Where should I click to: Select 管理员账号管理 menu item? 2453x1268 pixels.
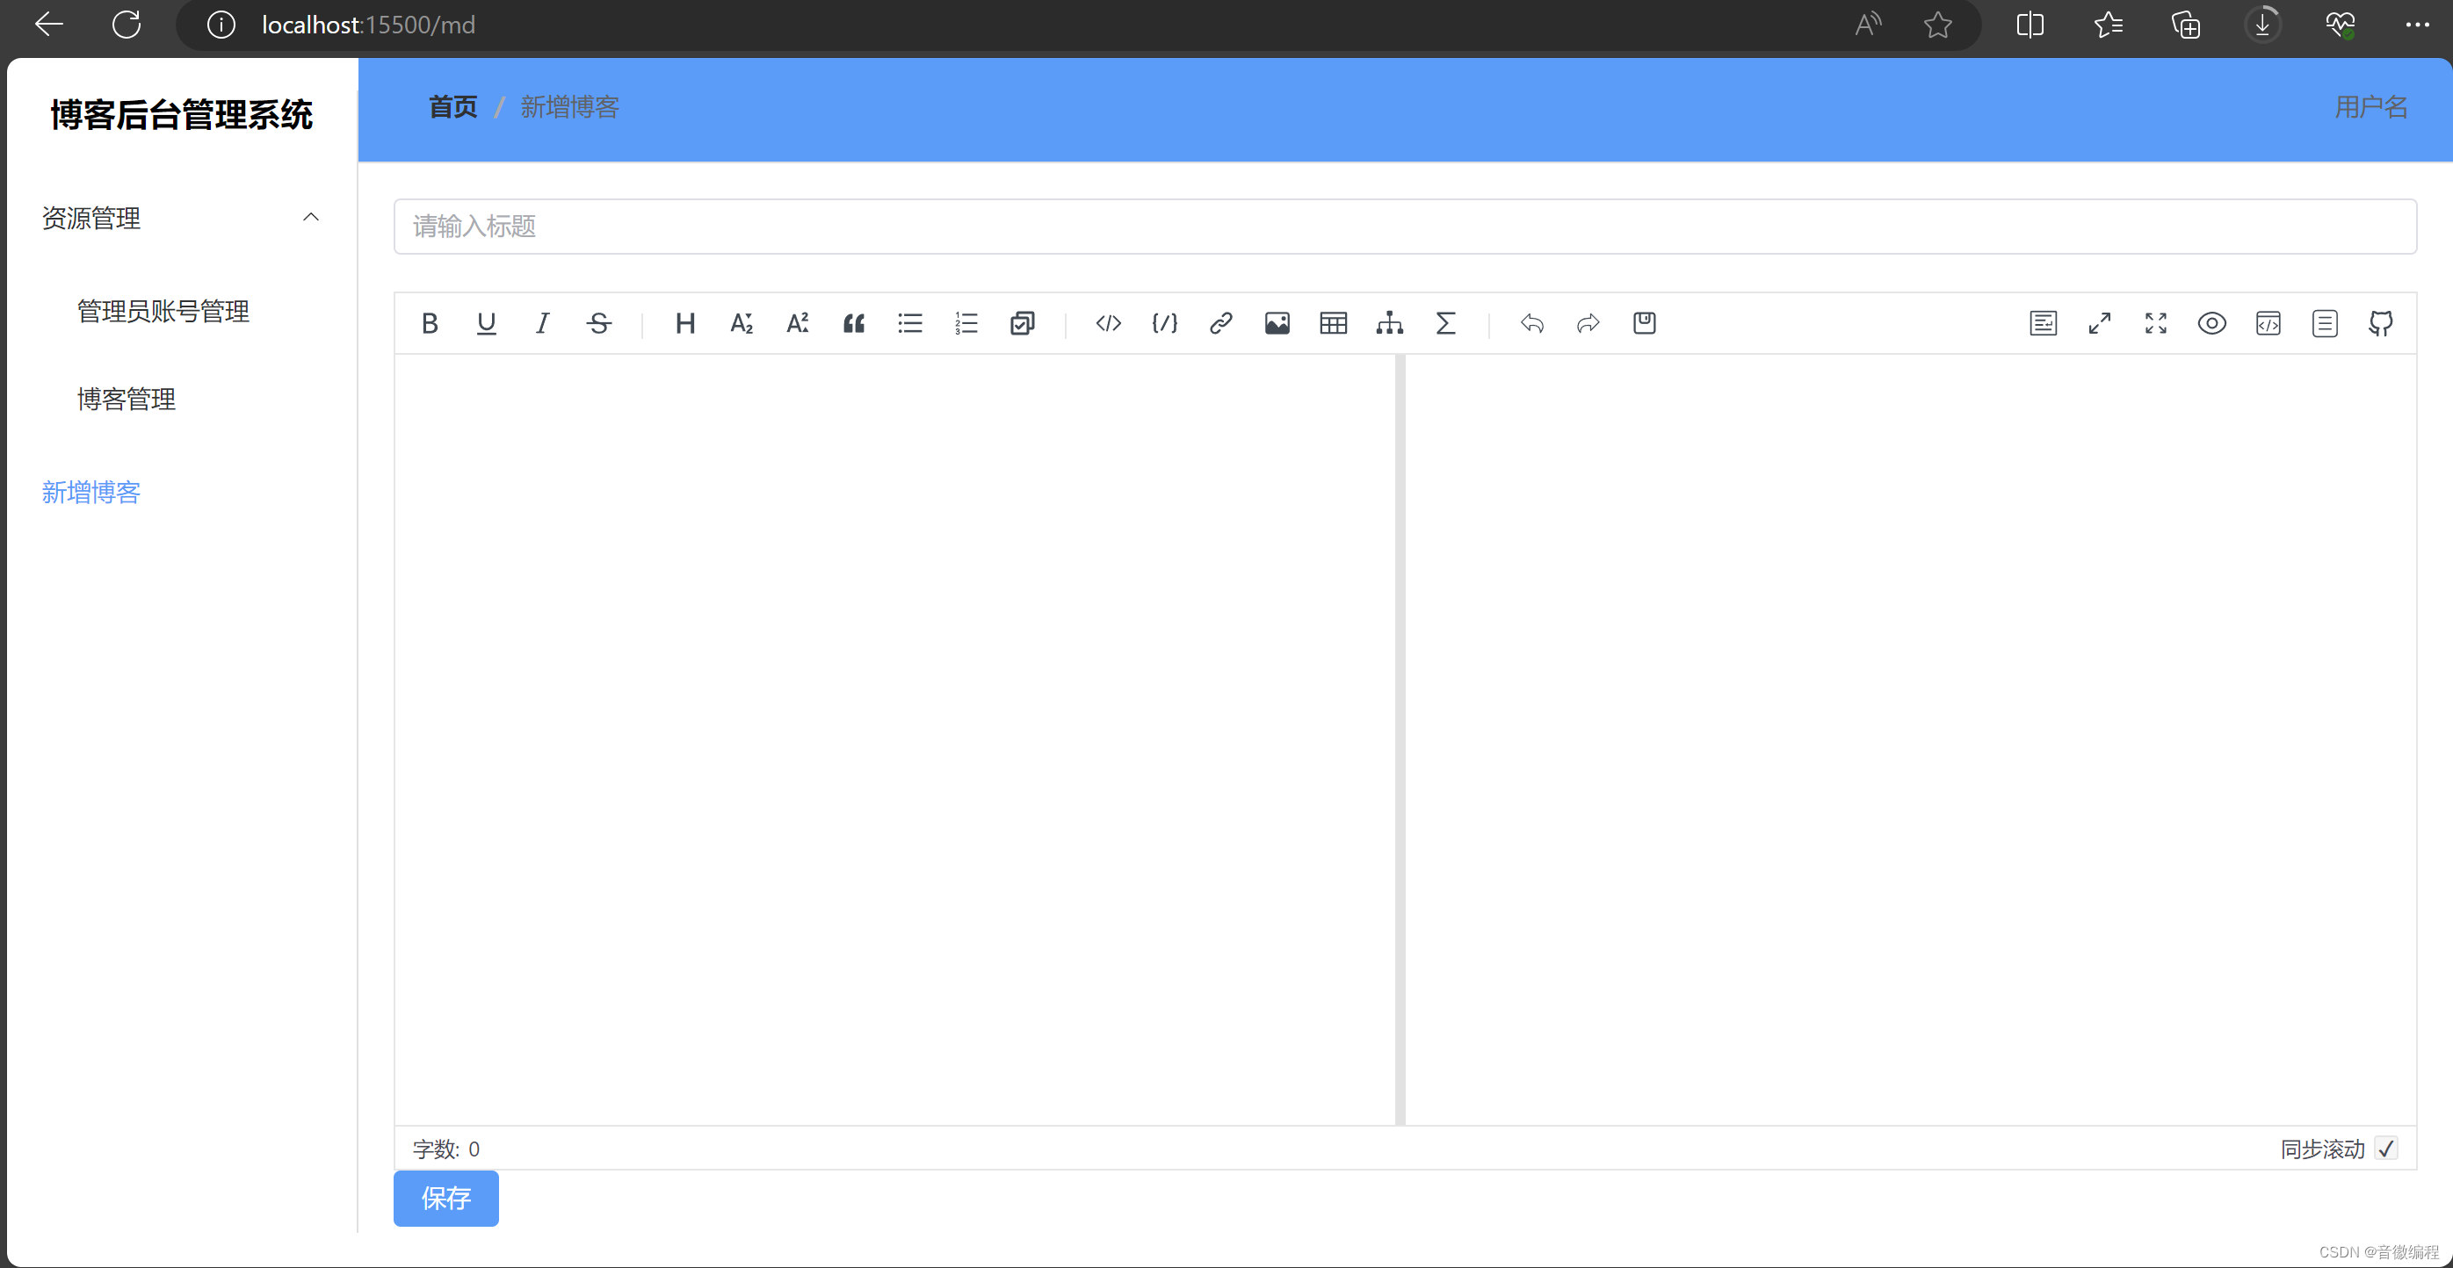point(163,311)
